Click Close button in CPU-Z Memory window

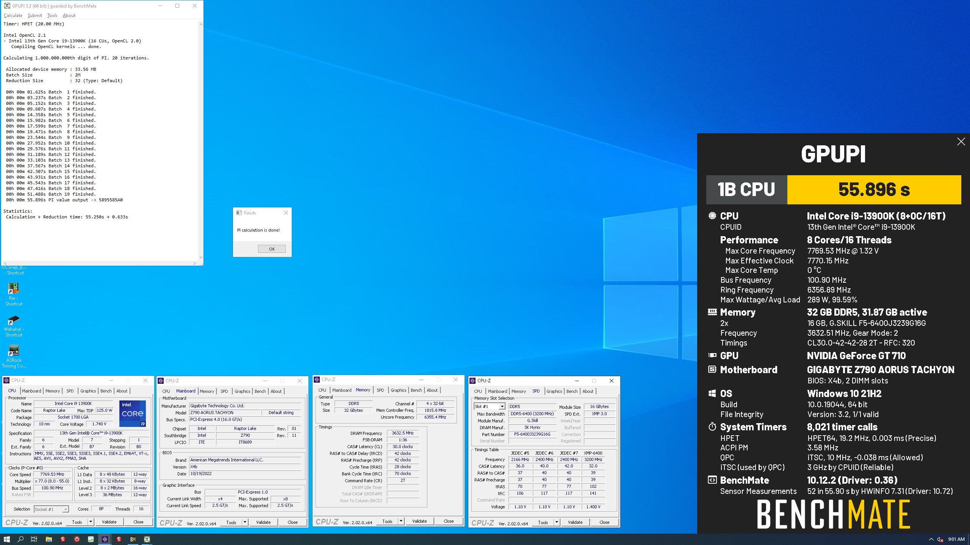(449, 521)
